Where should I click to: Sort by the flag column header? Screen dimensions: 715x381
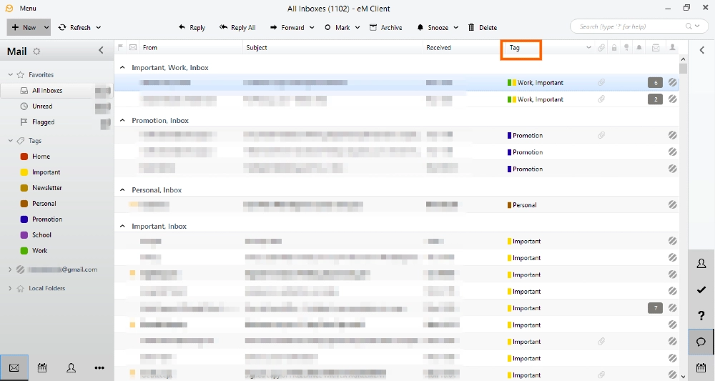coord(121,47)
